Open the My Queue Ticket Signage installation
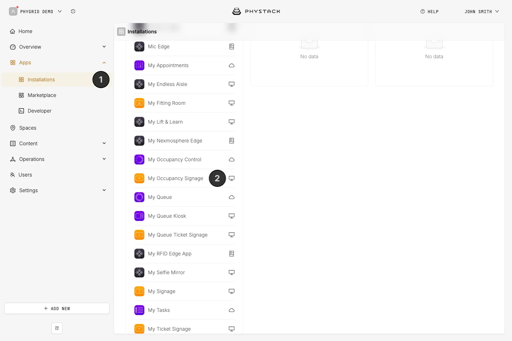 pyautogui.click(x=184, y=235)
